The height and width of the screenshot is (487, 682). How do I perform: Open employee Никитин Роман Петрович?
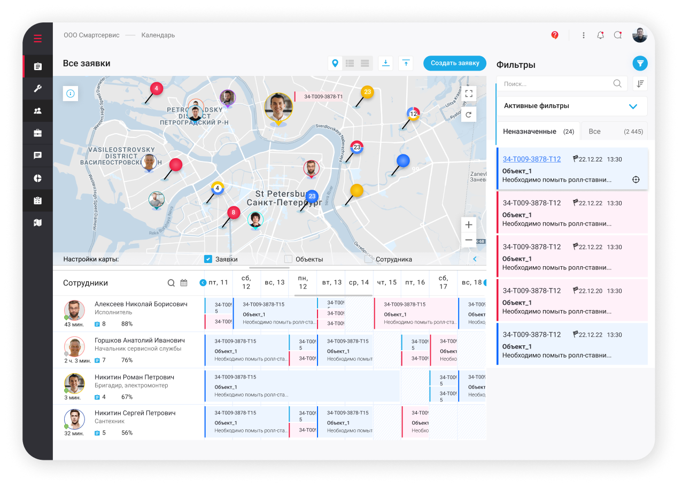click(134, 377)
